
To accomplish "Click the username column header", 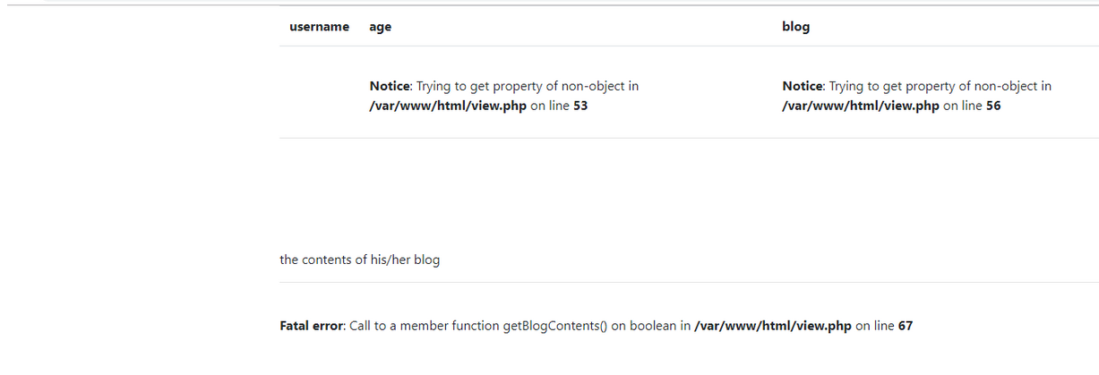I will coord(319,27).
